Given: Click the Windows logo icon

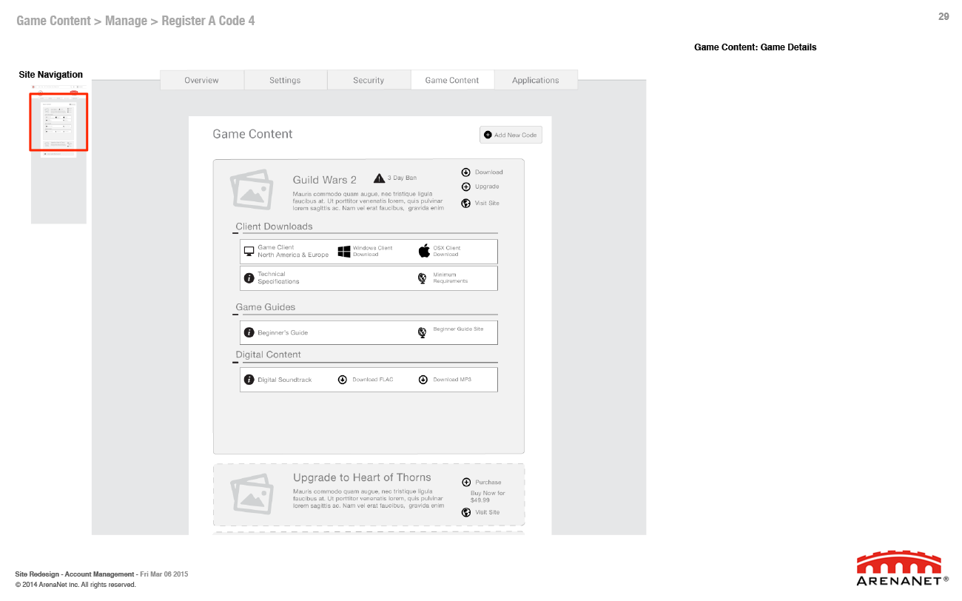Looking at the screenshot, I should (344, 252).
